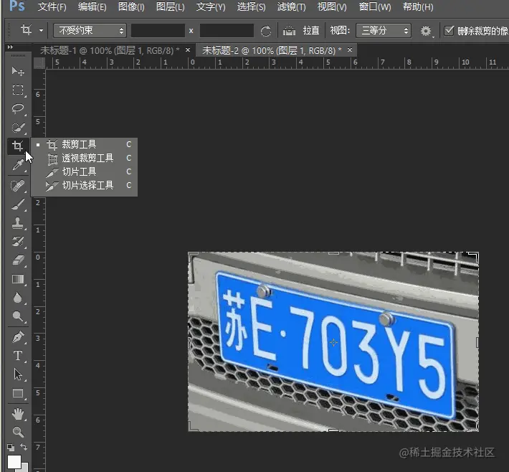The height and width of the screenshot is (472, 509).
Task: Select the Gradient tool
Action: [18, 279]
